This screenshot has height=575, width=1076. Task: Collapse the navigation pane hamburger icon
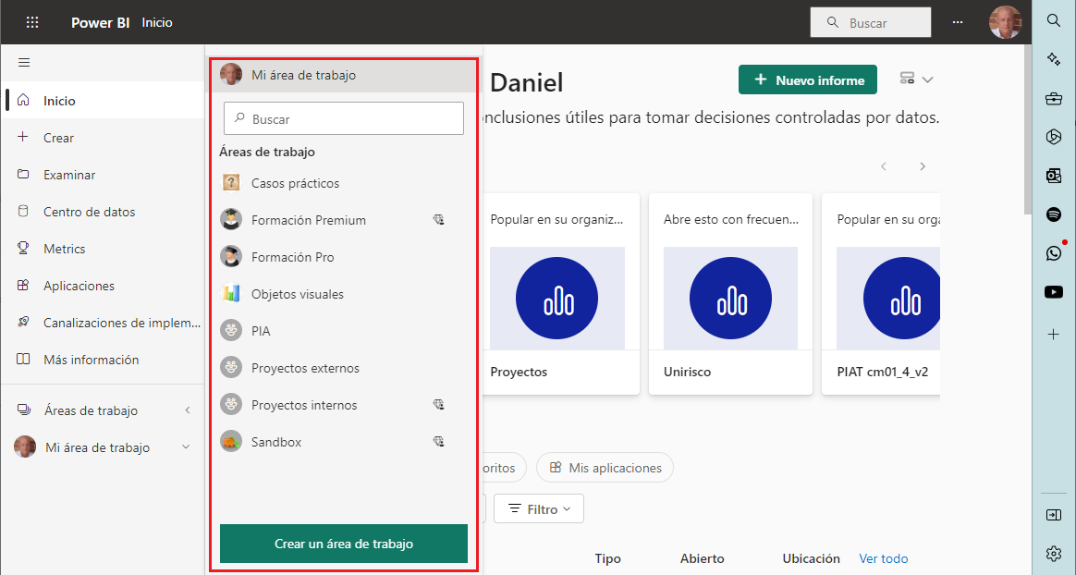[24, 63]
